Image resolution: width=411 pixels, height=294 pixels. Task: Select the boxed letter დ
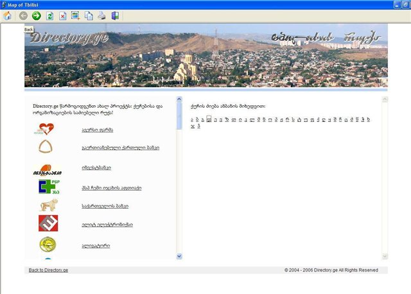[209, 119]
